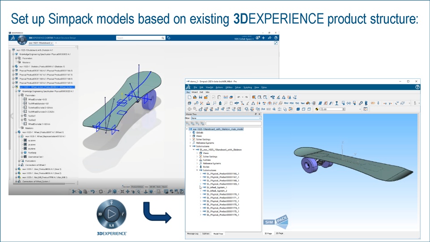Open the File menu in Simpack
Viewport: 430px width, 242px height.
click(x=195, y=87)
